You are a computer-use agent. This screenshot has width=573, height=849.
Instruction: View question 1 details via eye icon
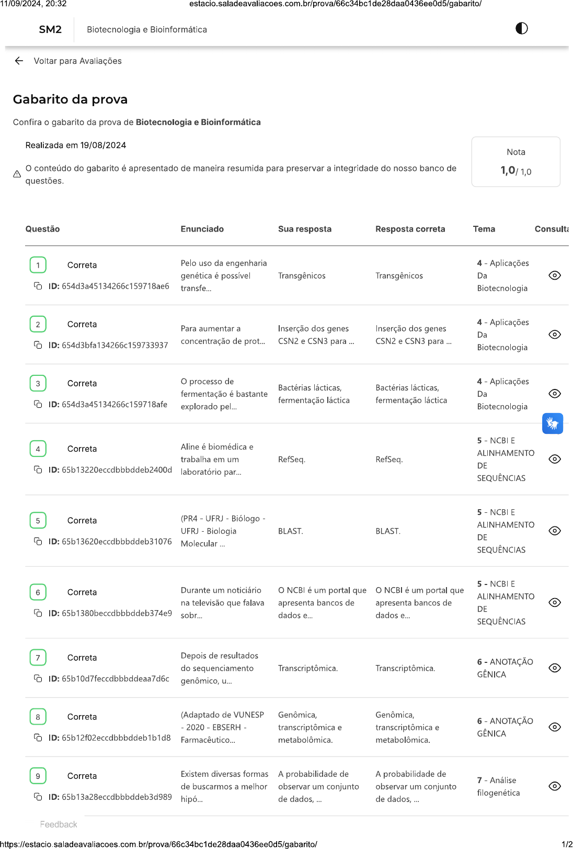pos(555,276)
